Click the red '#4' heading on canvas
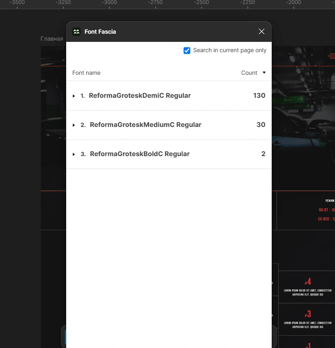Viewport: 335px width, 348px height. tap(308, 281)
